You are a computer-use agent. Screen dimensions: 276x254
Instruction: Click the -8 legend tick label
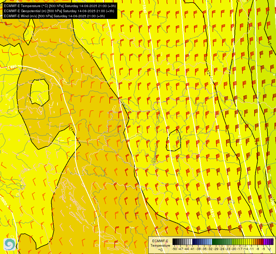coord(257,249)
